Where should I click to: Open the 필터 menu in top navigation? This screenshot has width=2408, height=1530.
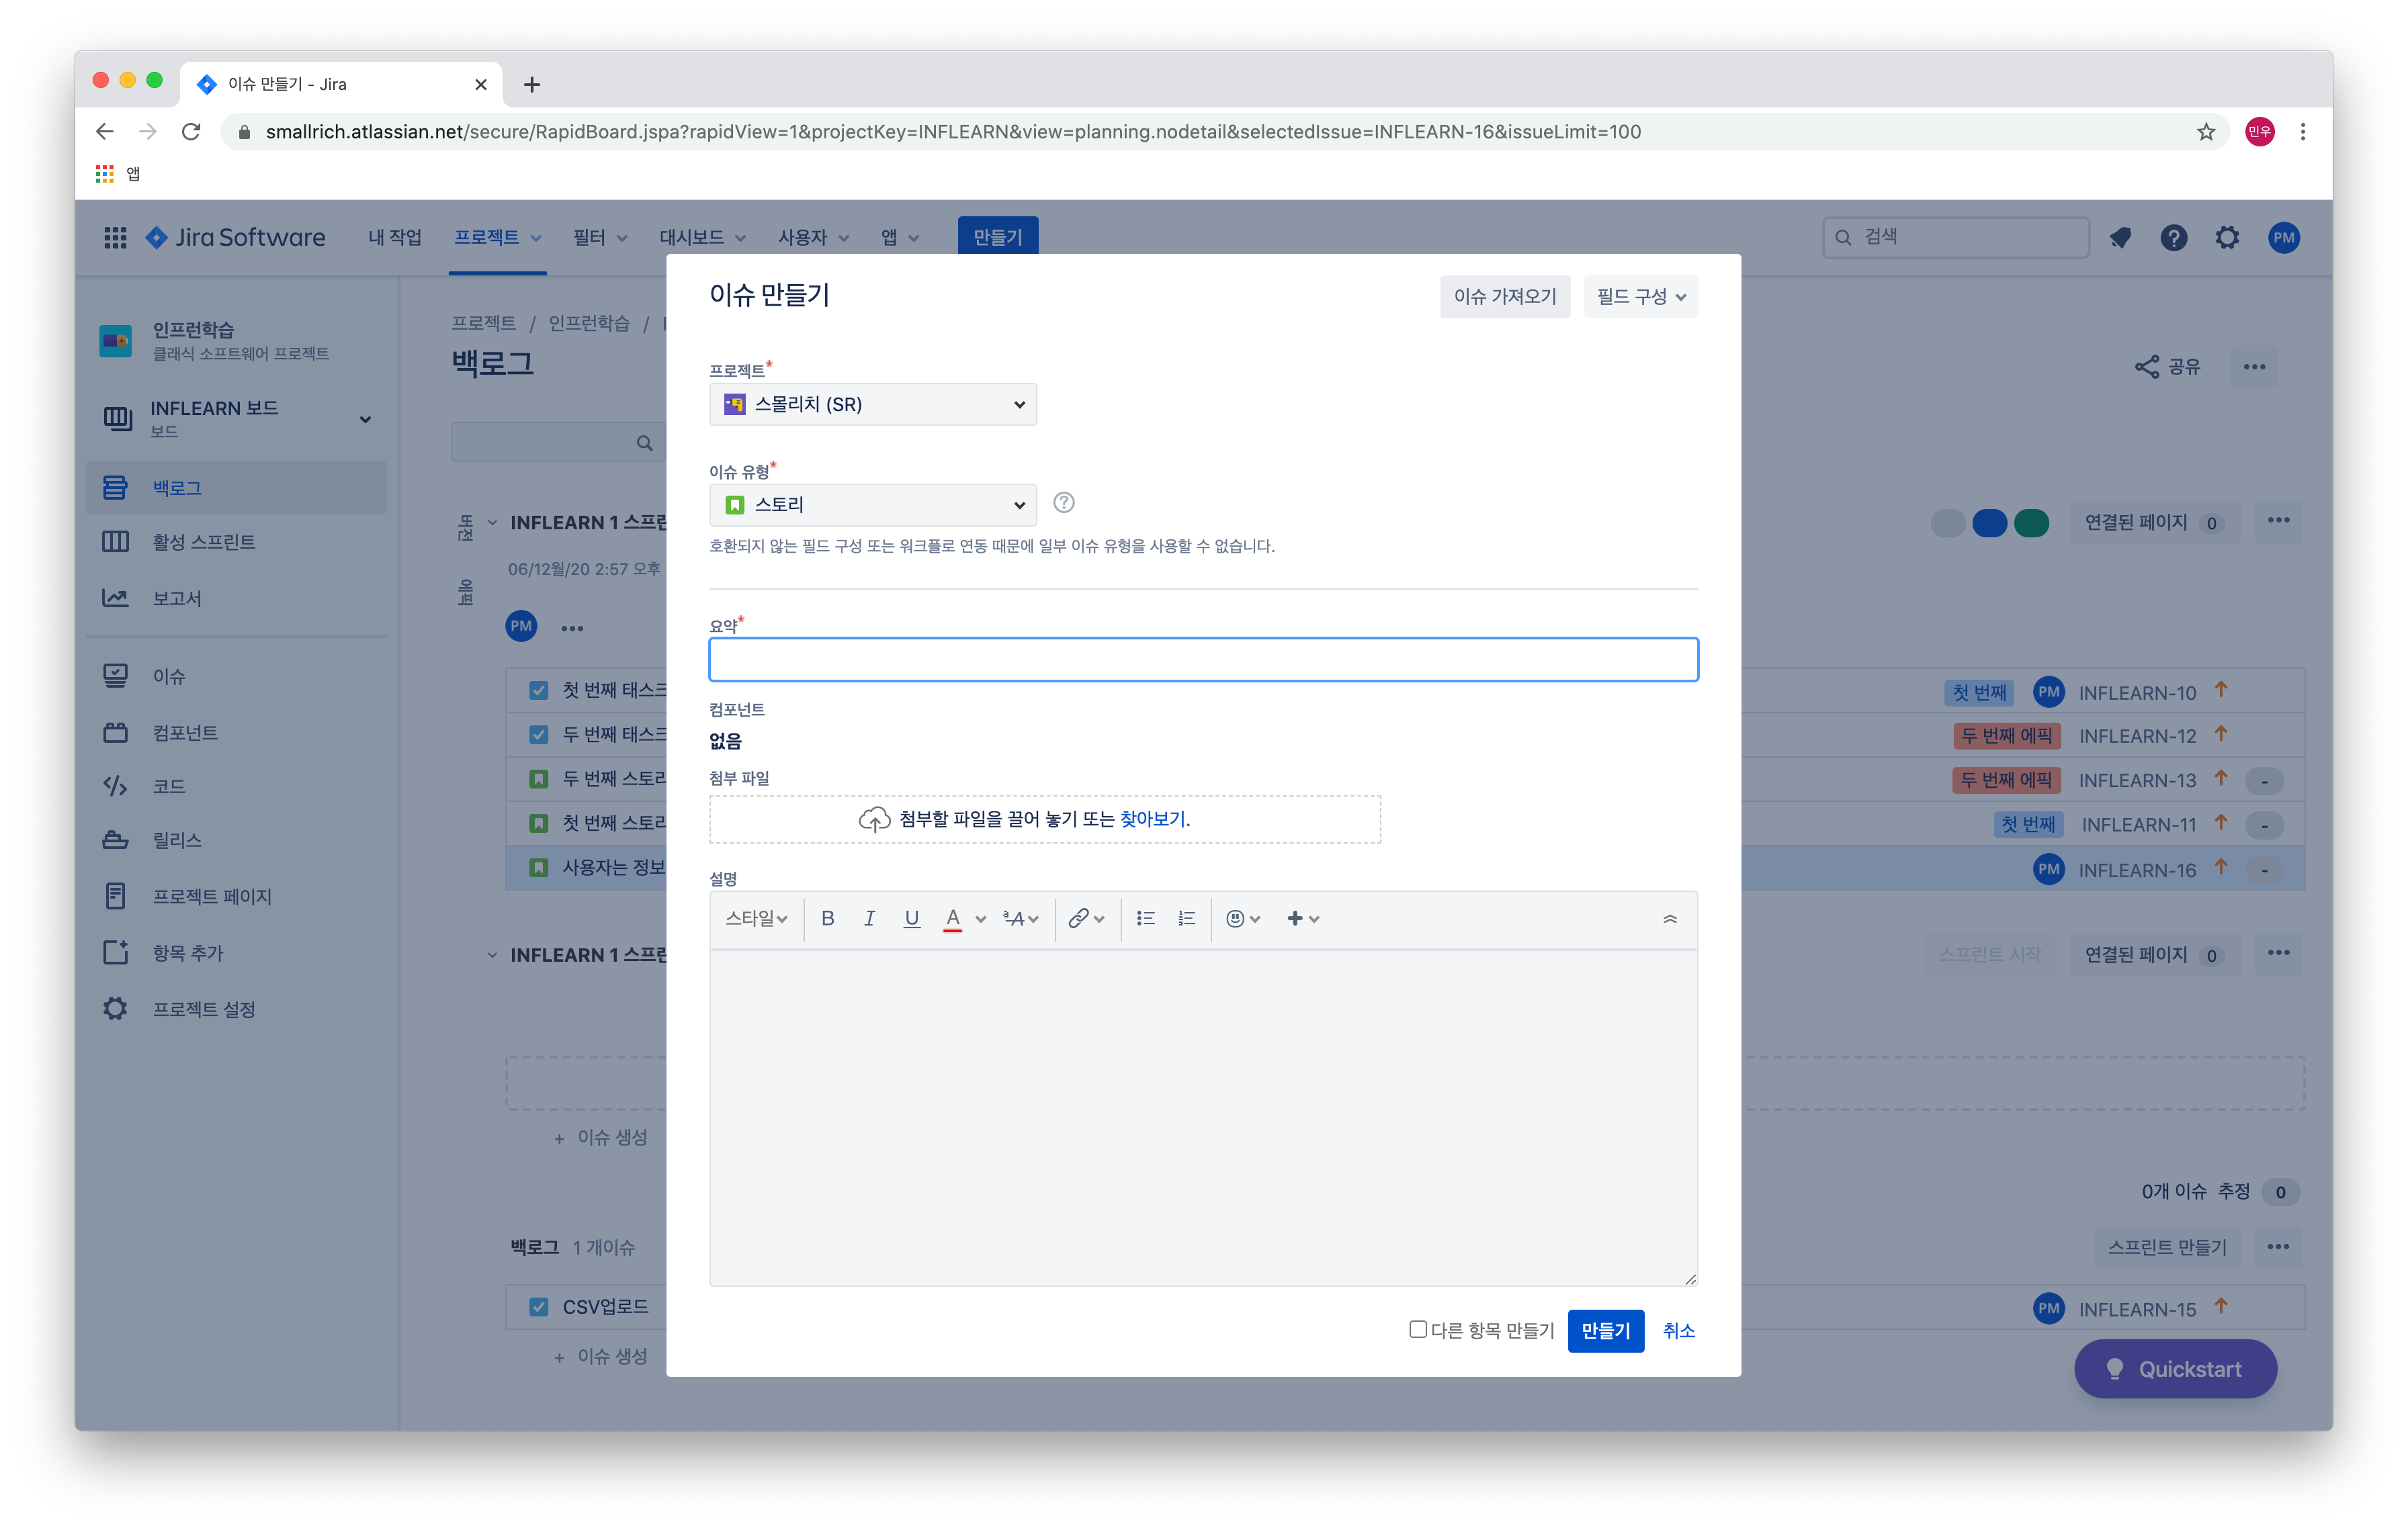click(599, 238)
